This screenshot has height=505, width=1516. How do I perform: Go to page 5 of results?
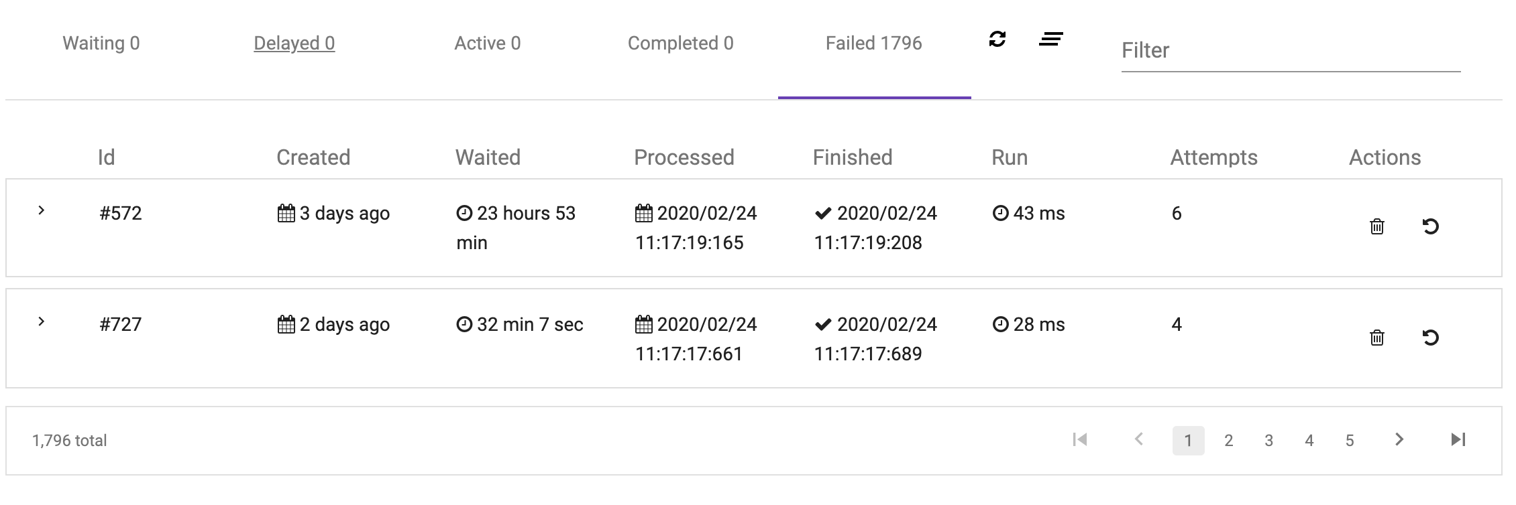[1350, 440]
